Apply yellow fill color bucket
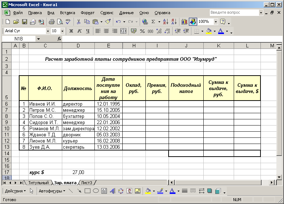Image resolution: width=284 pixels, height=204 pixels. pos(209,31)
